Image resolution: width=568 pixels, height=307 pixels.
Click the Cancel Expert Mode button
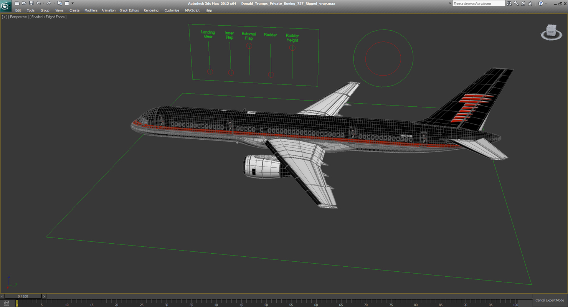550,300
